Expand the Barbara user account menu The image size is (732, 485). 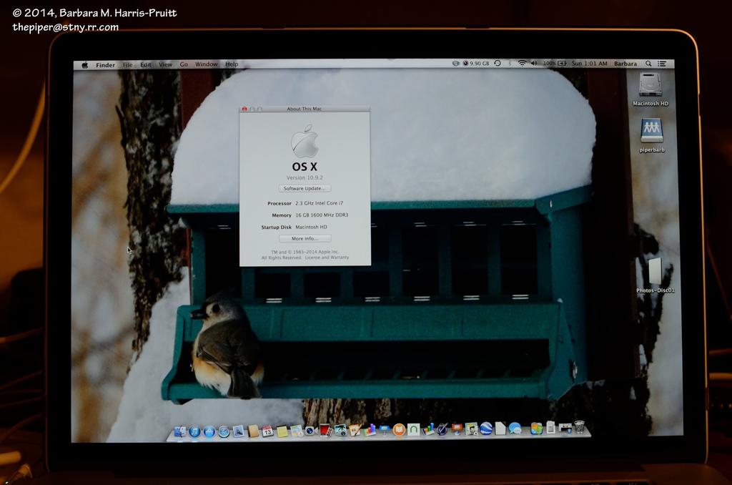click(625, 64)
